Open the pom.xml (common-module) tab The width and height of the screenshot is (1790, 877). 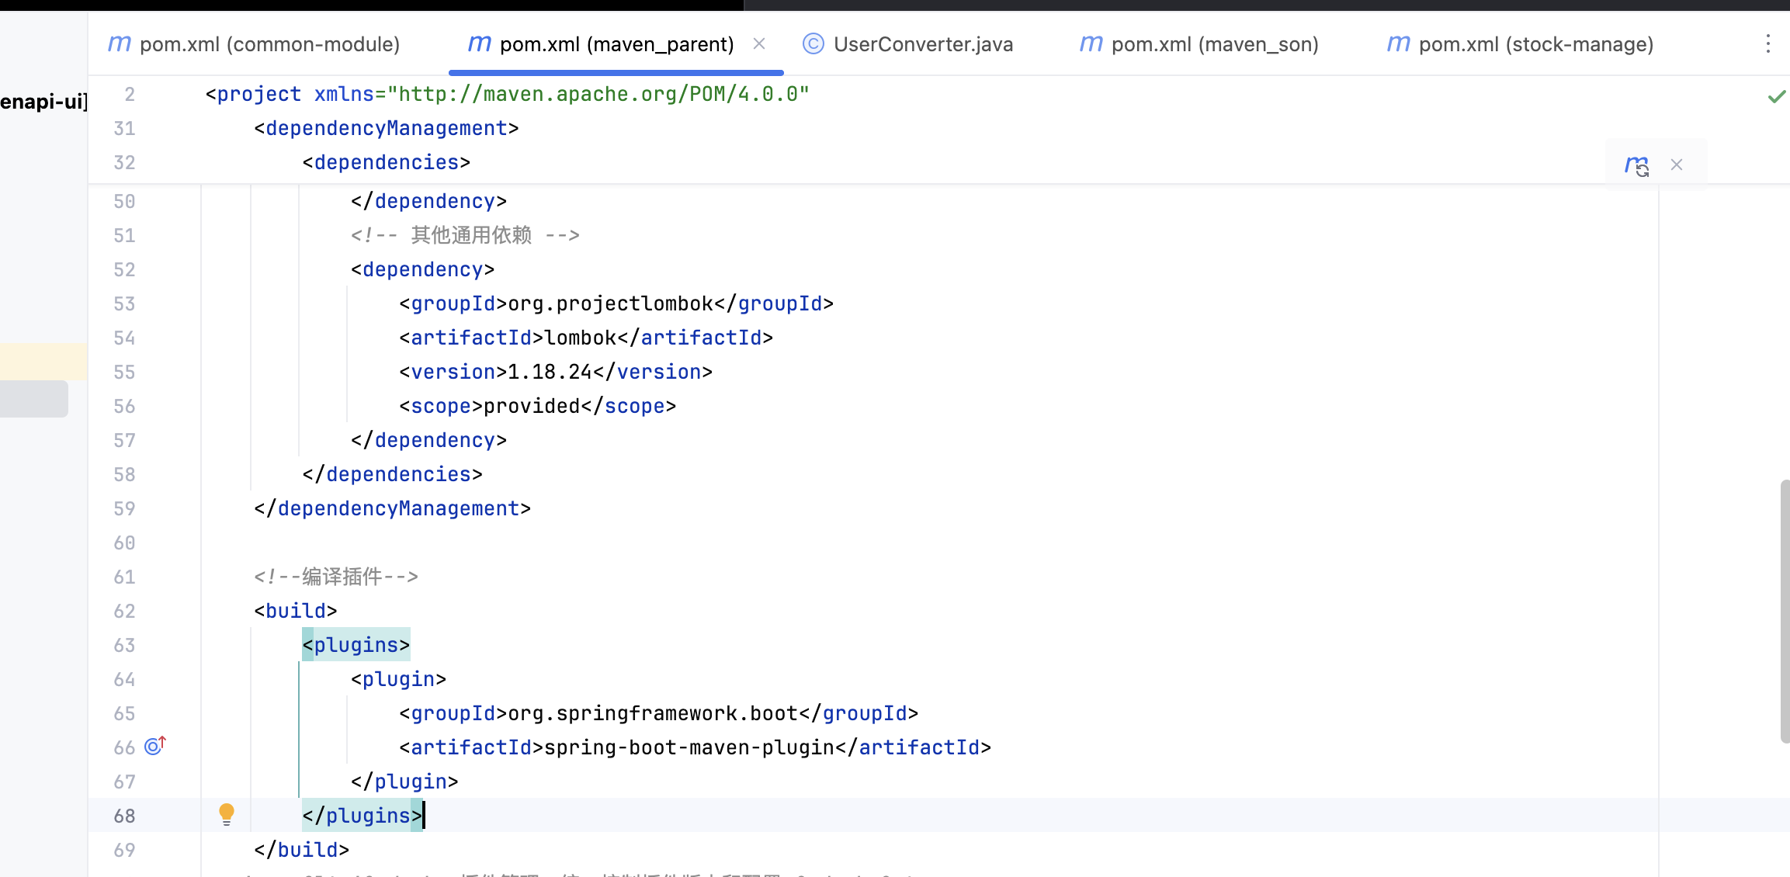269,44
